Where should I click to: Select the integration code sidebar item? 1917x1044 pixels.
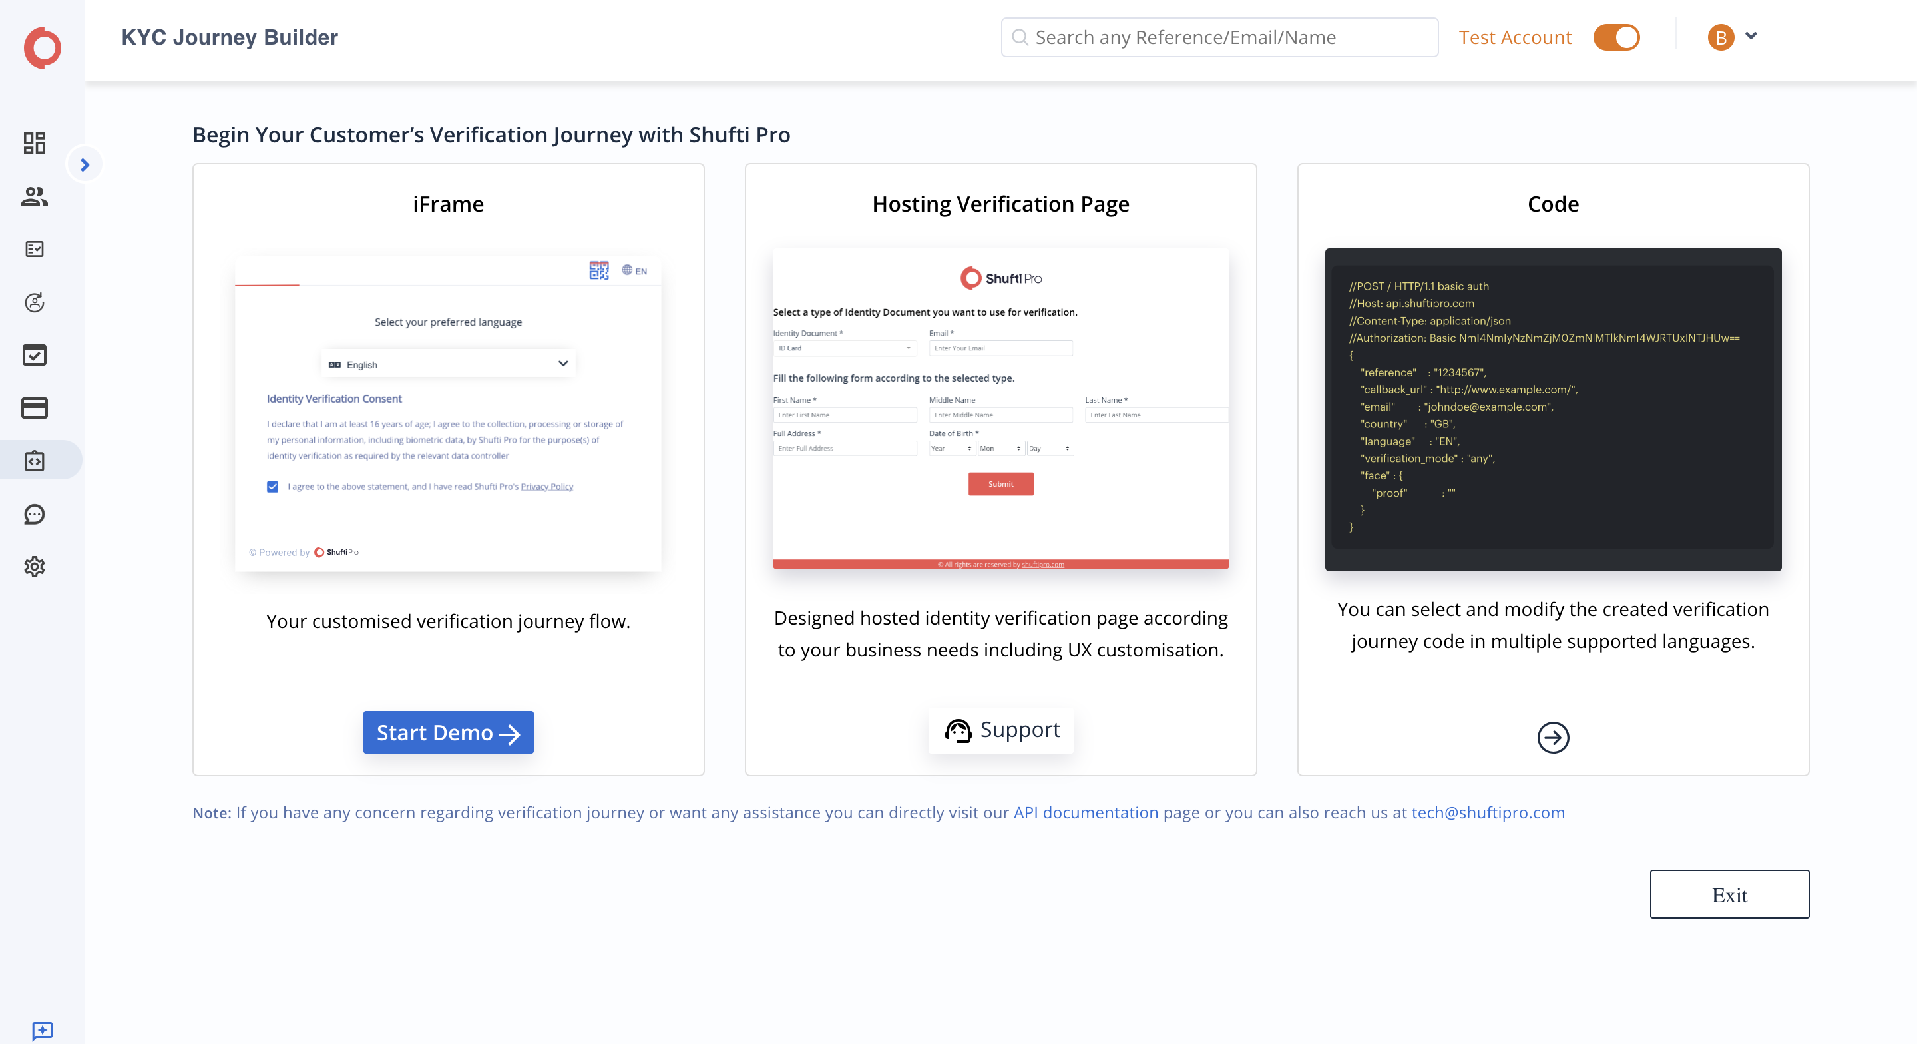[34, 461]
